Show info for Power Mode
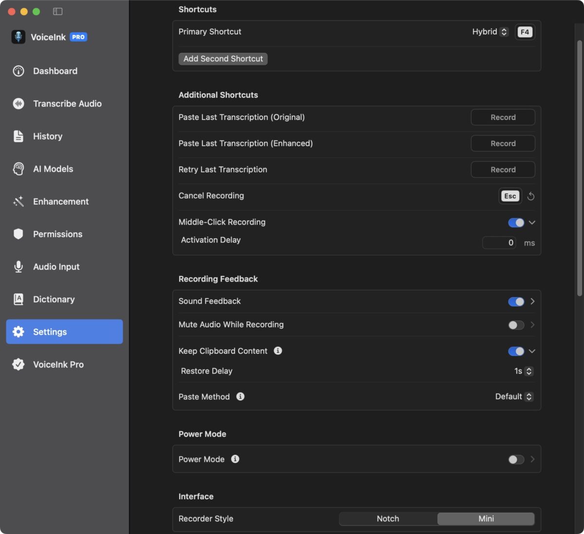 pos(235,459)
